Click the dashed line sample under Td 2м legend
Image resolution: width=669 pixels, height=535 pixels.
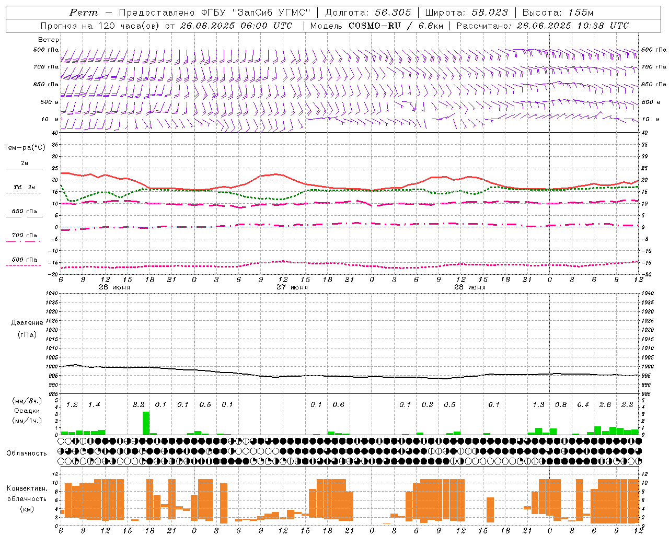click(x=23, y=193)
